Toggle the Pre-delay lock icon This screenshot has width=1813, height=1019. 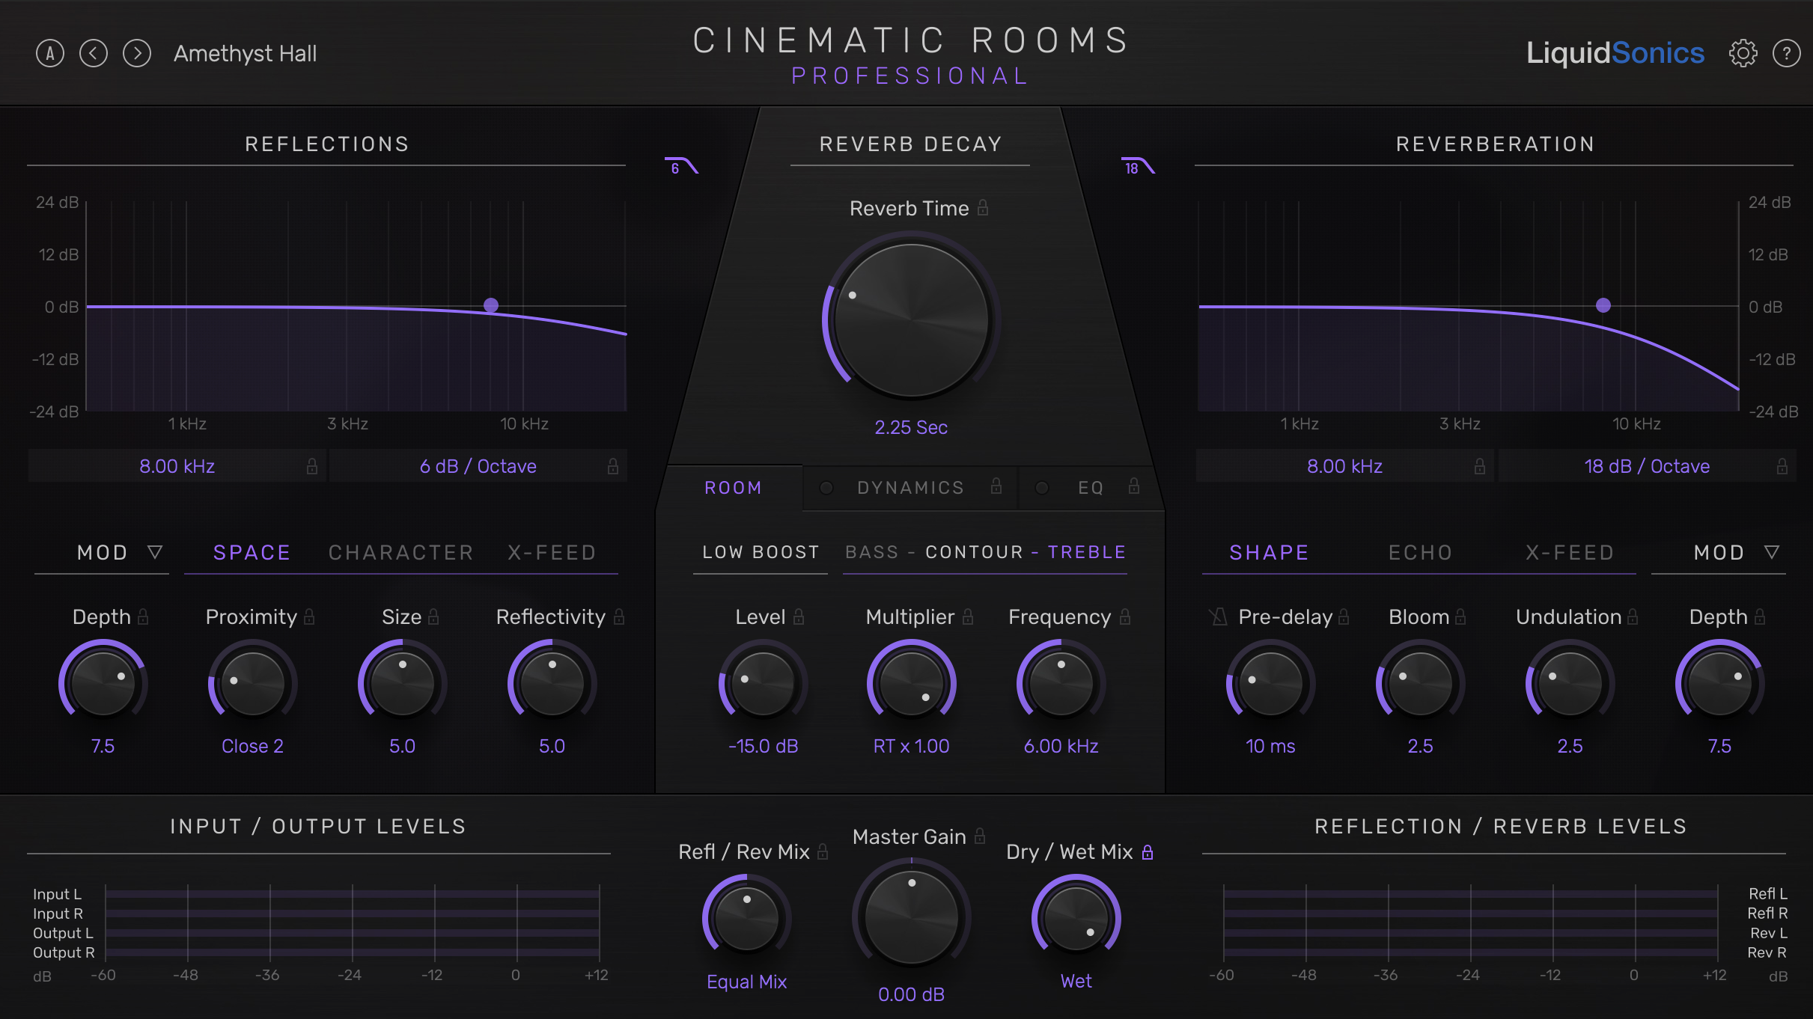[x=1344, y=616]
